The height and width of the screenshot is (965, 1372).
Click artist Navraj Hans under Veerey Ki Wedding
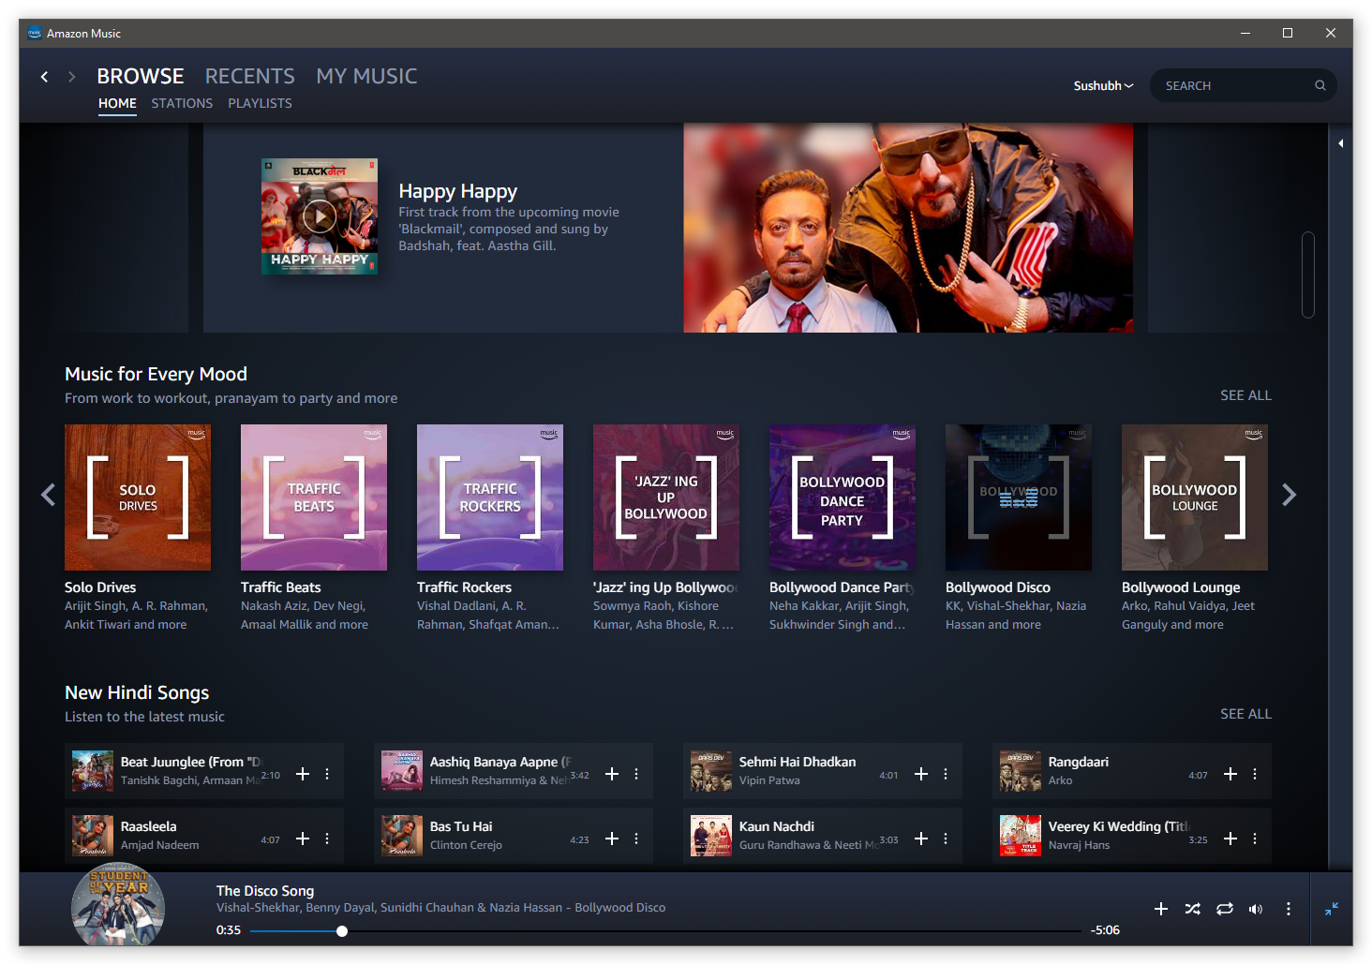(1079, 845)
